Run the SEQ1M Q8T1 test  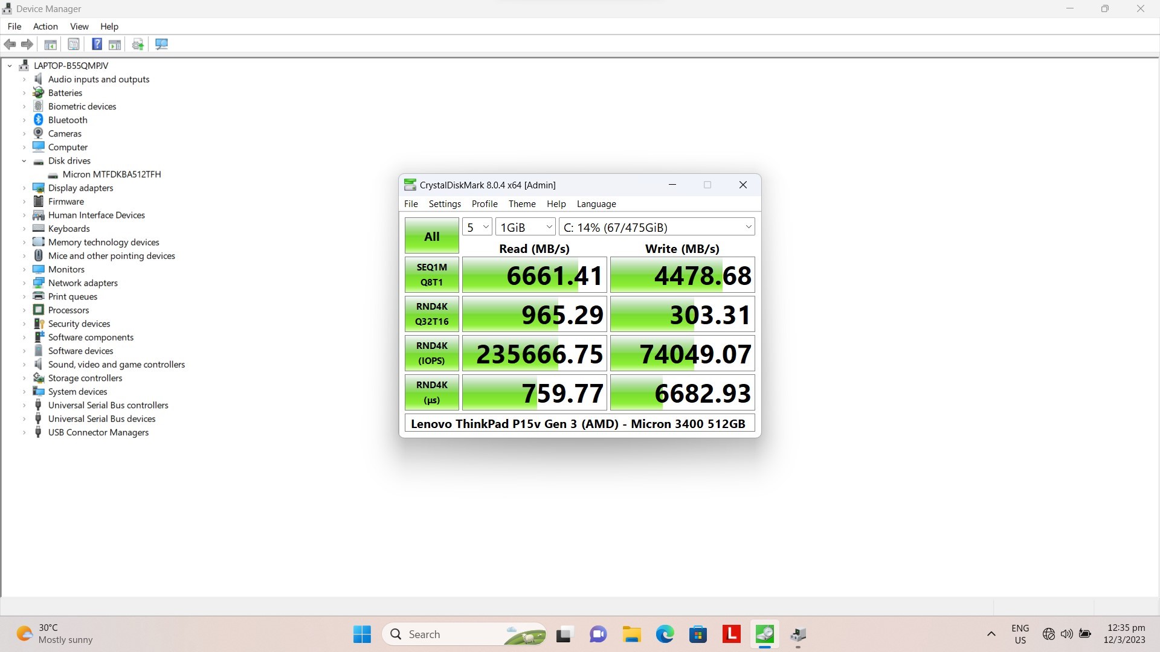point(432,275)
